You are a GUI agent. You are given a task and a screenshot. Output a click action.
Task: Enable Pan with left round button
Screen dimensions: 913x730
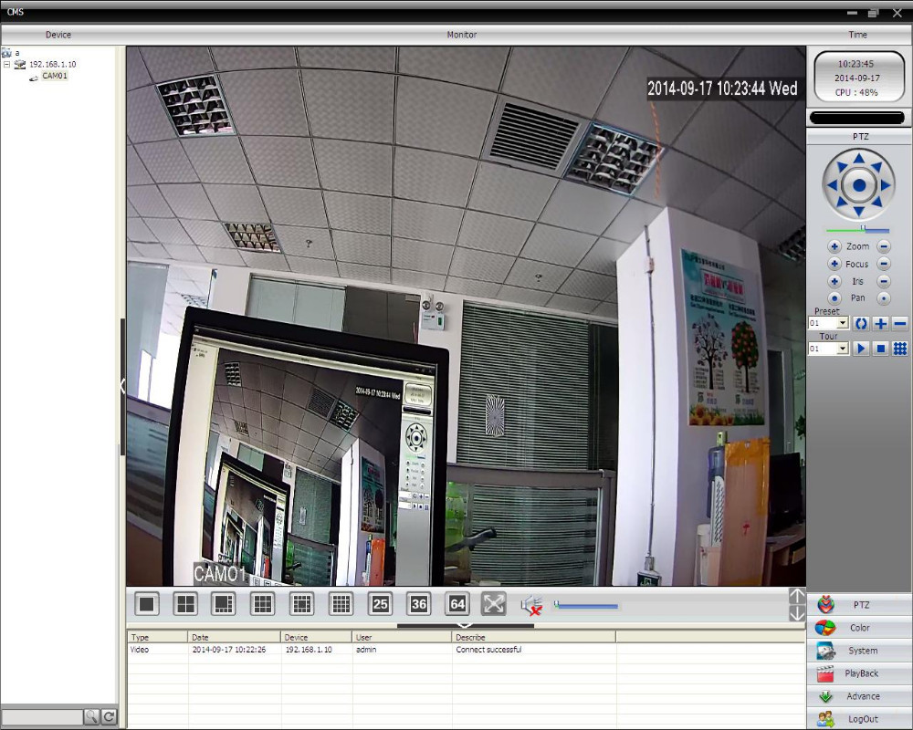coord(834,298)
